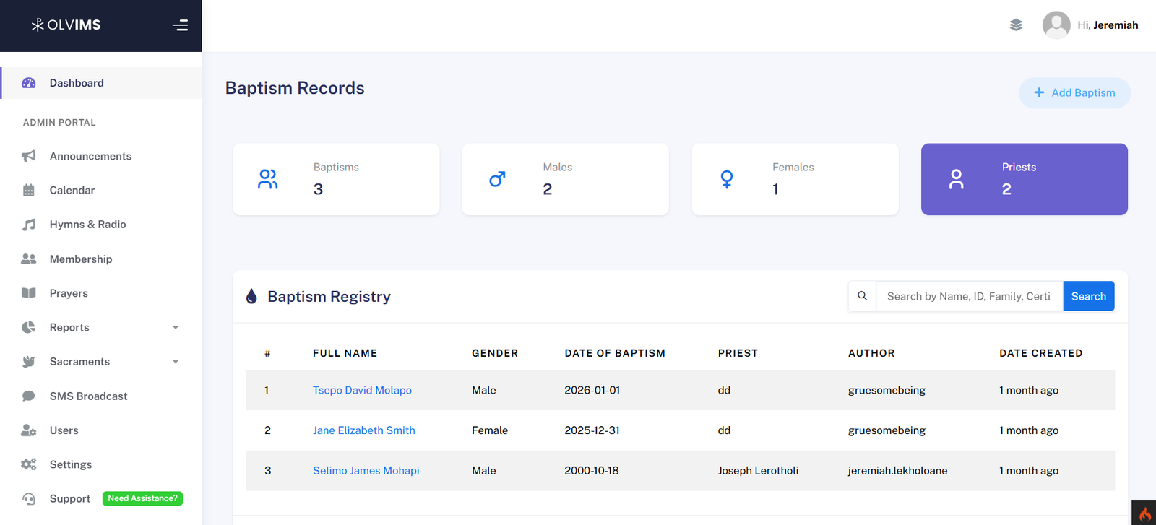This screenshot has width=1156, height=525.
Task: Open Tsepo David Molapo's record link
Action: (362, 390)
